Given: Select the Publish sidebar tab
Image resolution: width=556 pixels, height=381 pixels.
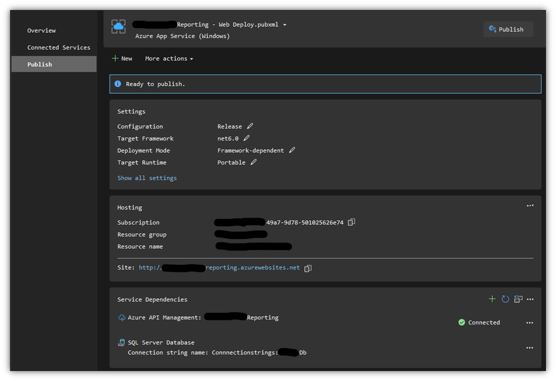Looking at the screenshot, I should coord(54,64).
